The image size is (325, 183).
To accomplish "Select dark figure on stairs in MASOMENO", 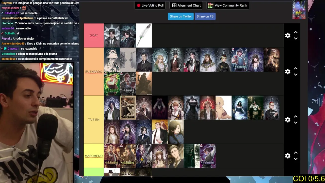I will 192,156.
